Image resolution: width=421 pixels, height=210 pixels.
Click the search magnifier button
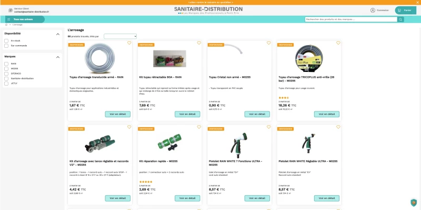(400, 19)
